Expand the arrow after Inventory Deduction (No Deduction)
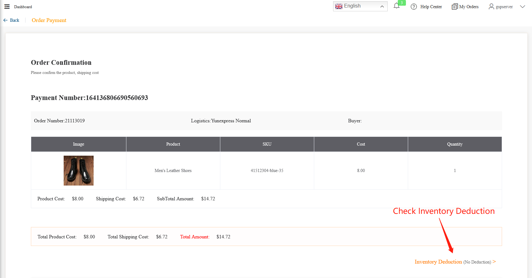The image size is (532, 278). [494, 261]
